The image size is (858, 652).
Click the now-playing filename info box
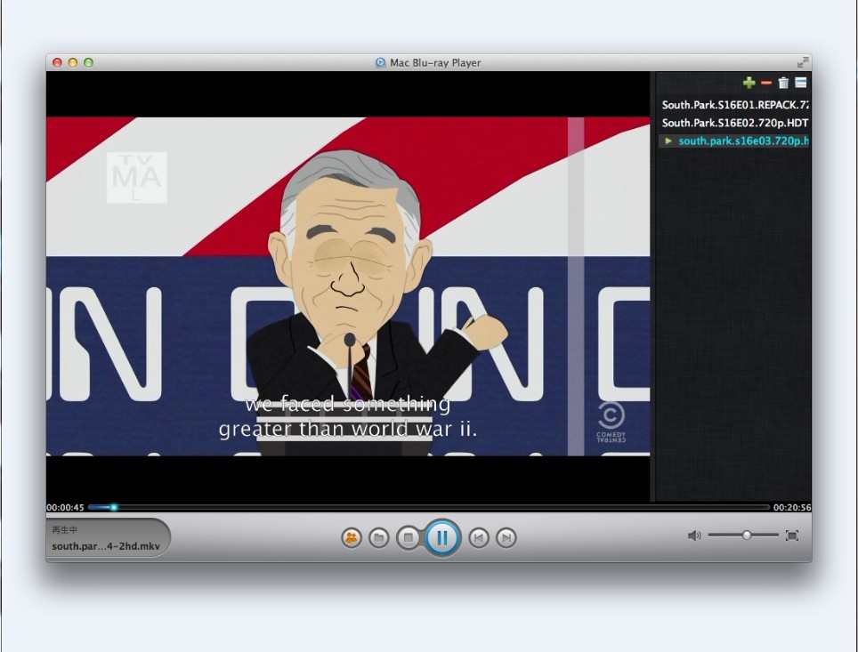106,538
